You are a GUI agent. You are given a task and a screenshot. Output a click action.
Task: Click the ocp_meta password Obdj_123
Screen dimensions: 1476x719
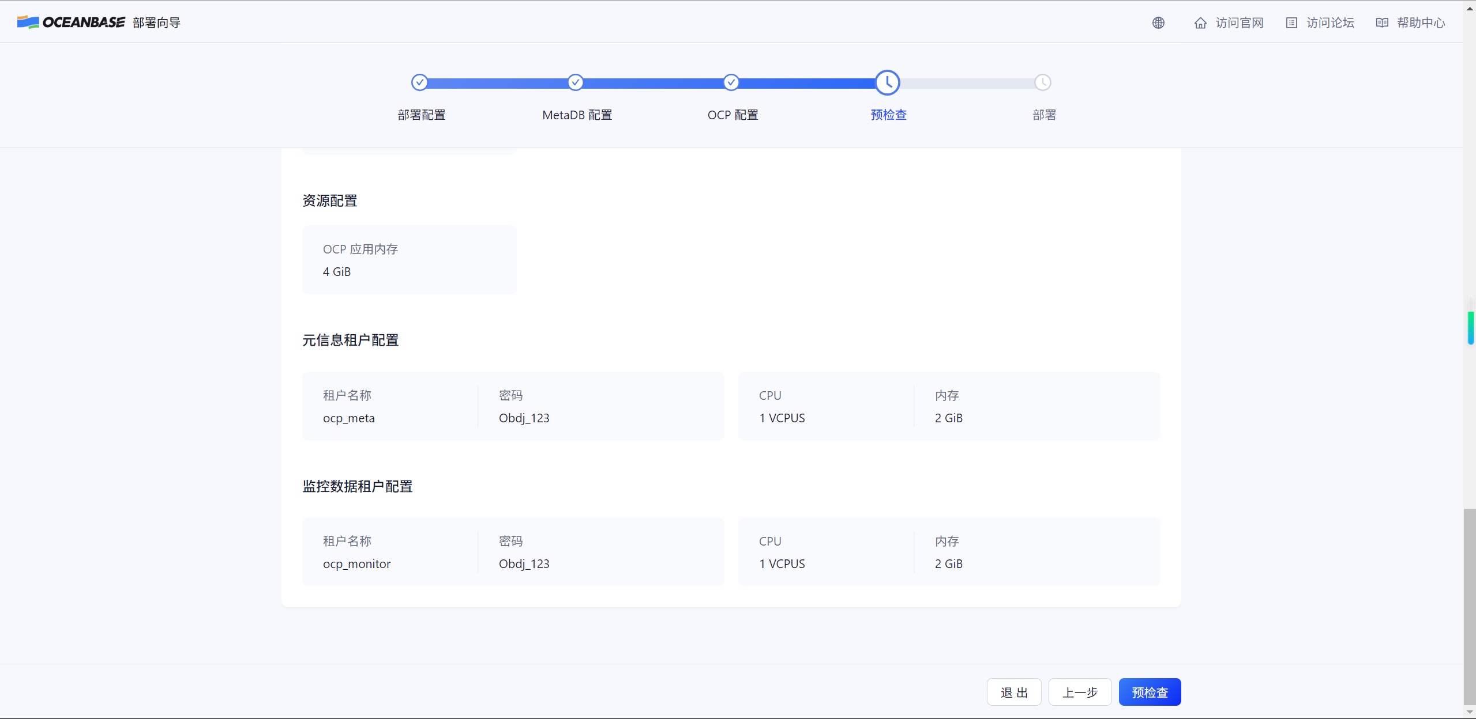point(524,418)
